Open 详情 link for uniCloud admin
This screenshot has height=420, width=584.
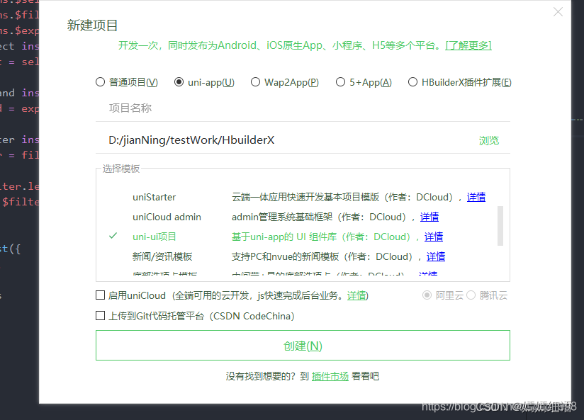click(x=429, y=217)
